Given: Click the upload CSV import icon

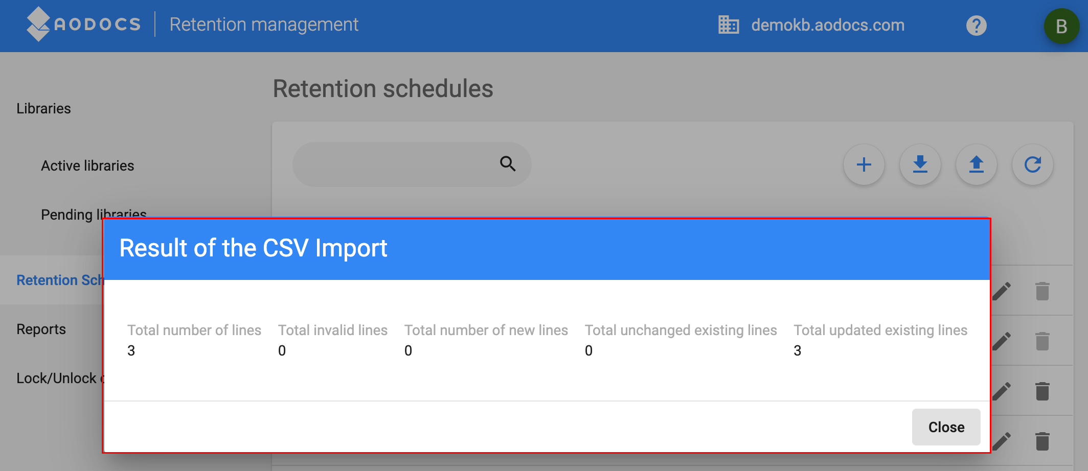Looking at the screenshot, I should [976, 164].
